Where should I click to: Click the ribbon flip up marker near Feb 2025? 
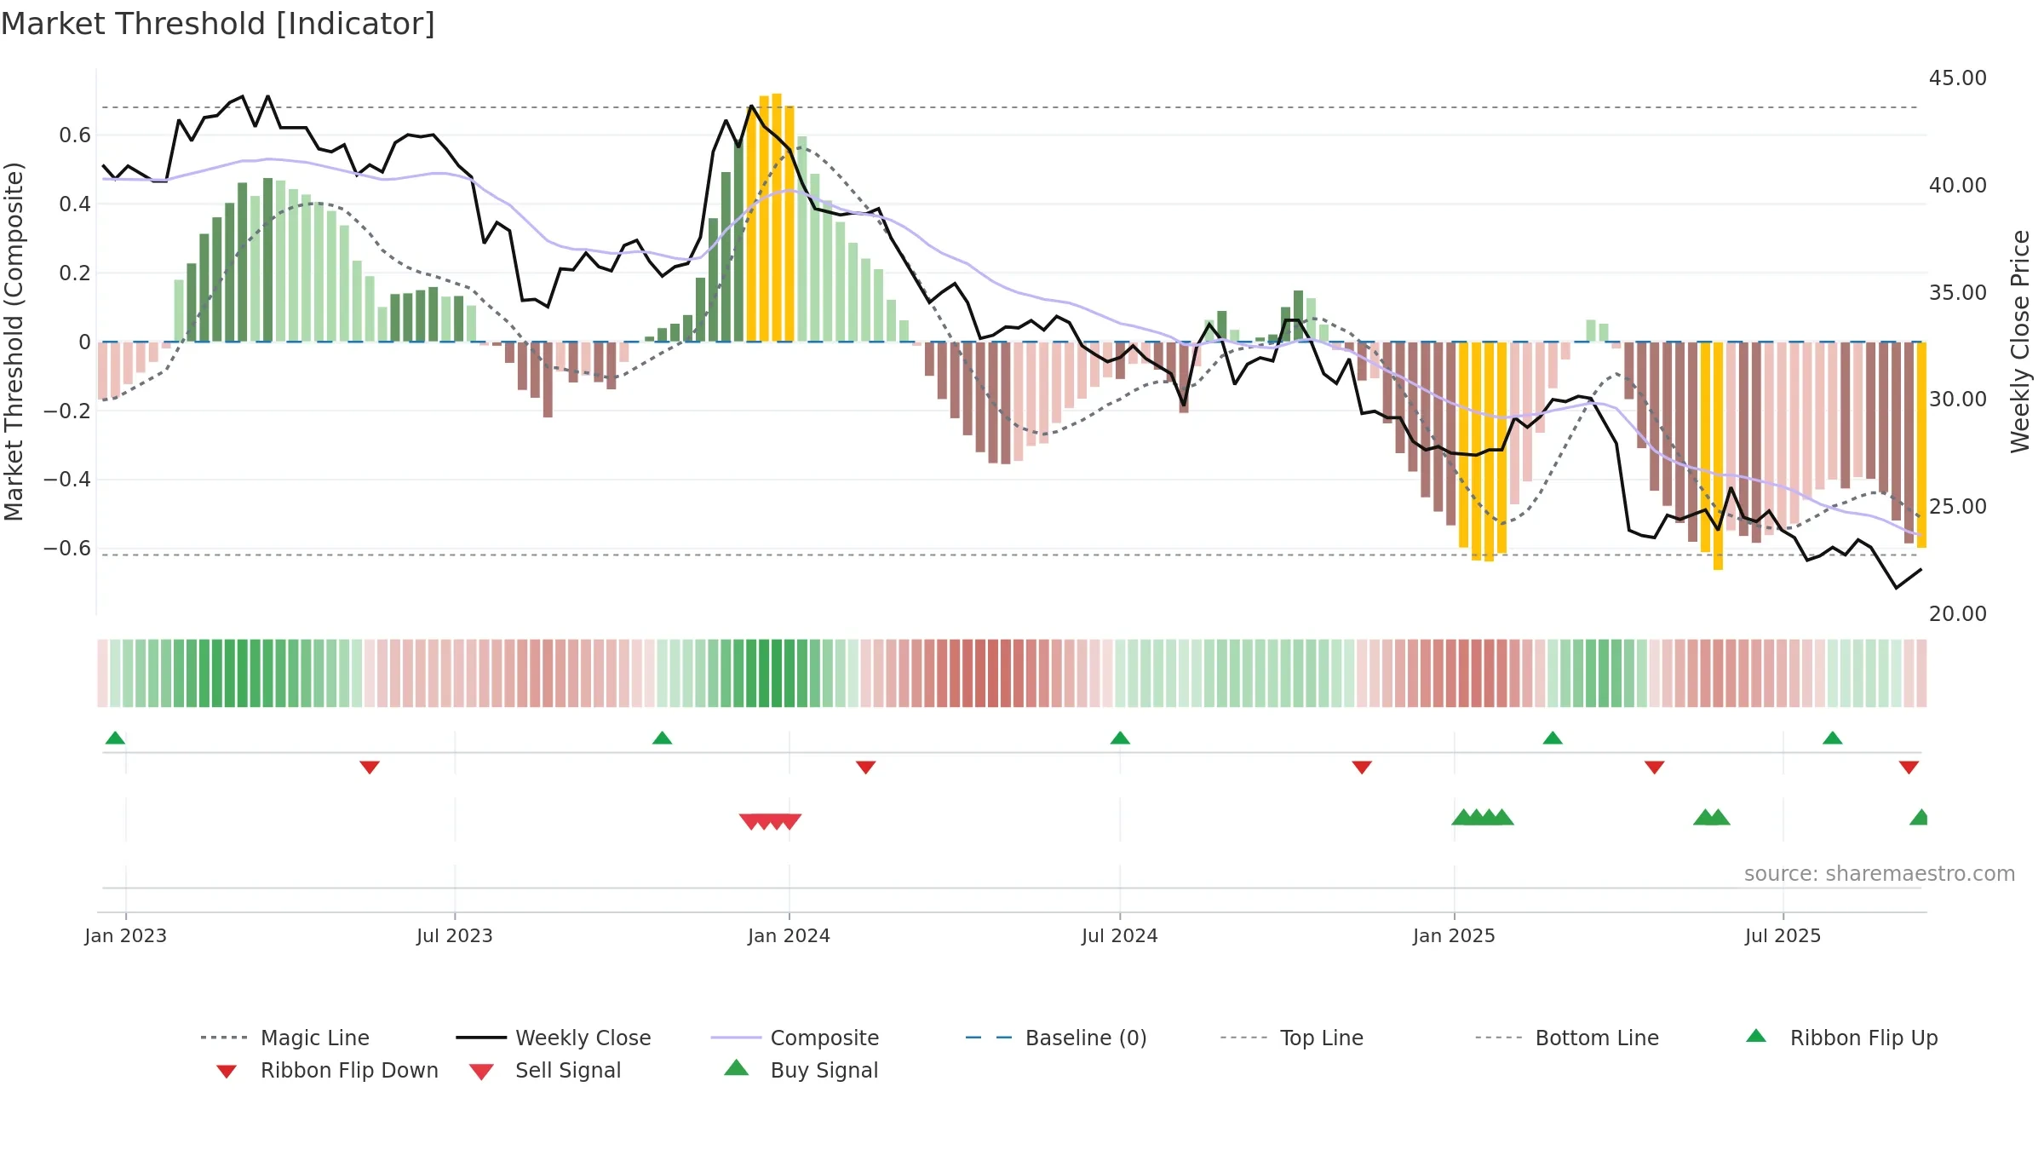tap(1553, 738)
